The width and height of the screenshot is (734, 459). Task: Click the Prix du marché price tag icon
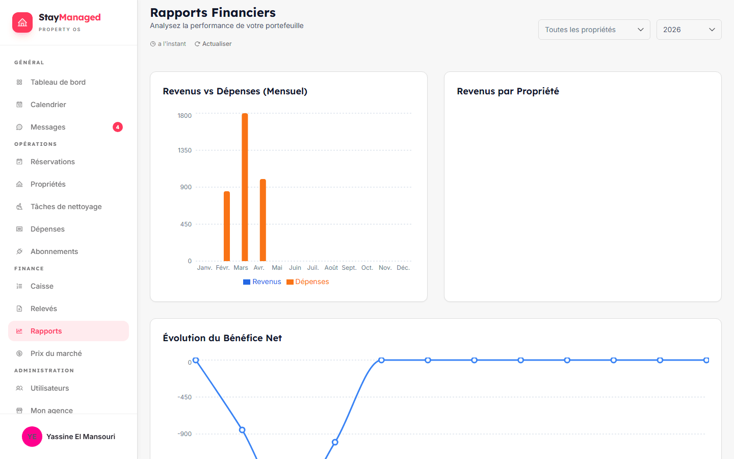(19, 353)
